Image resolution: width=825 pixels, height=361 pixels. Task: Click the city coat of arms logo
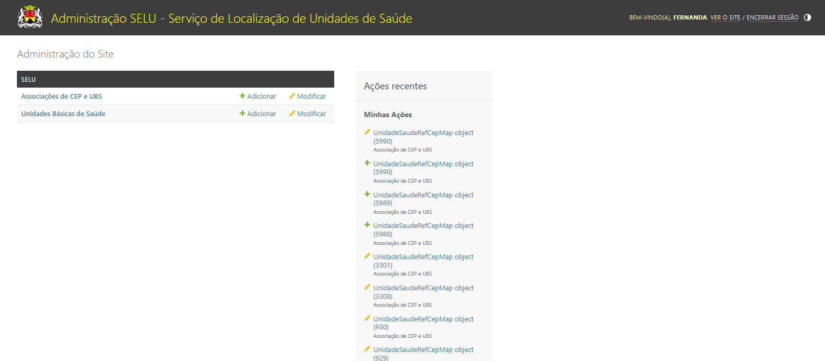(x=30, y=17)
